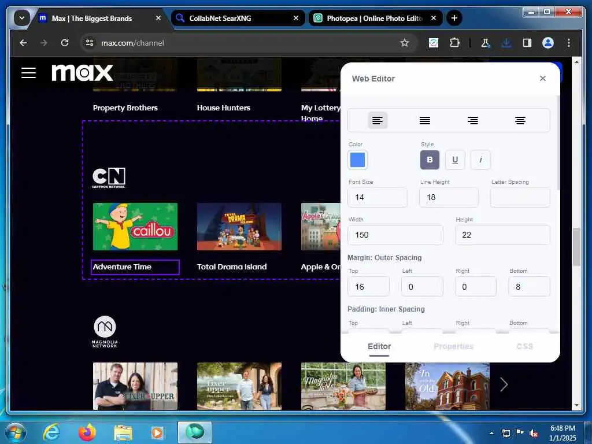Click the margin Right field
The width and height of the screenshot is (592, 444).
pos(476,287)
